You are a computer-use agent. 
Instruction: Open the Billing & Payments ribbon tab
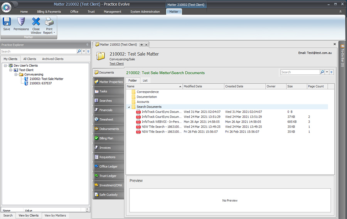[x=49, y=12]
